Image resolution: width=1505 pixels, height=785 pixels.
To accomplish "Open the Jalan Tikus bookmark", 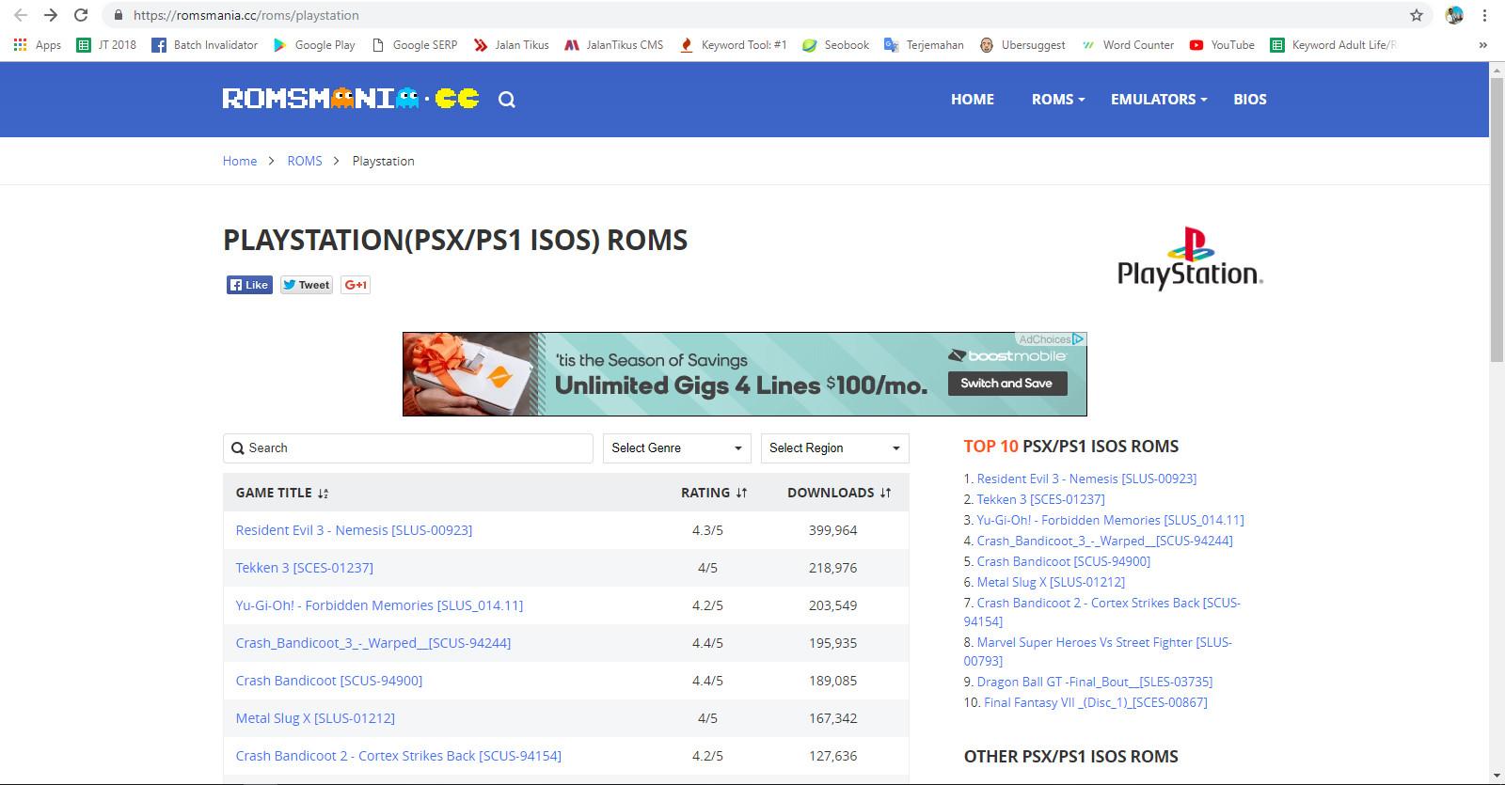I will (512, 45).
